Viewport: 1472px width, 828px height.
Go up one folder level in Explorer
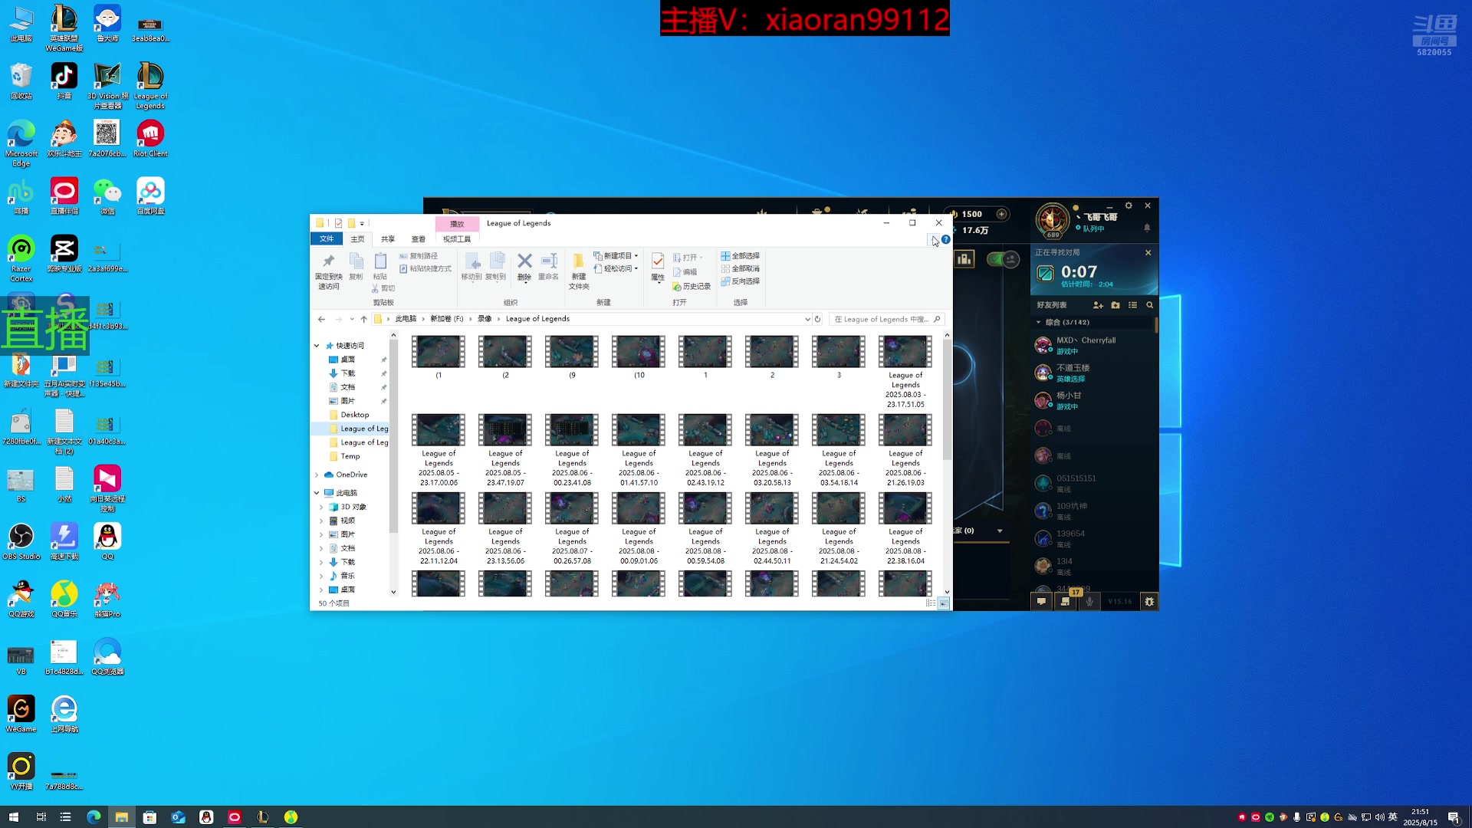click(x=364, y=319)
